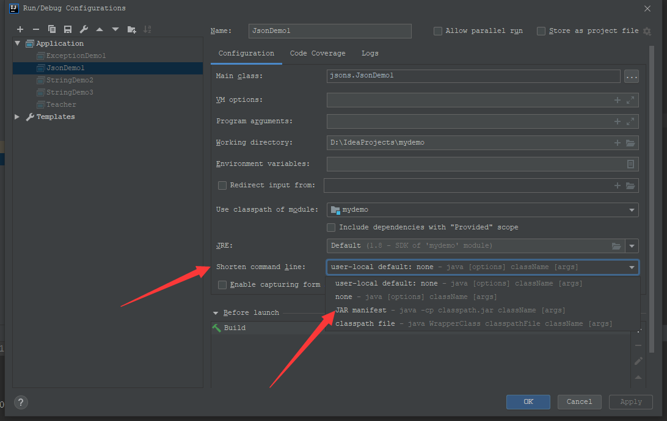
Task: Choose none option in dropdown list
Action: tap(483, 297)
